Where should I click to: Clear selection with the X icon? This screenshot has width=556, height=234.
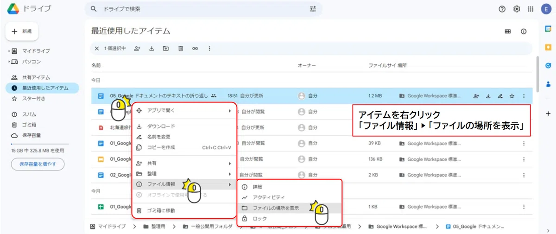pos(96,48)
